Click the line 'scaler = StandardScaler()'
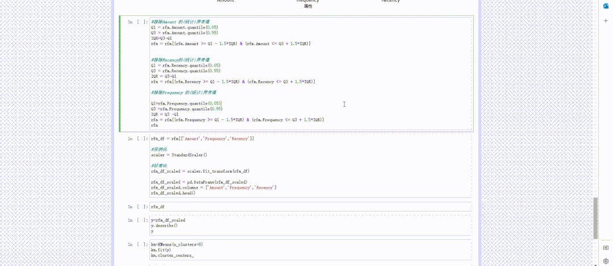Image resolution: width=613 pixels, height=266 pixels. pyautogui.click(x=178, y=155)
